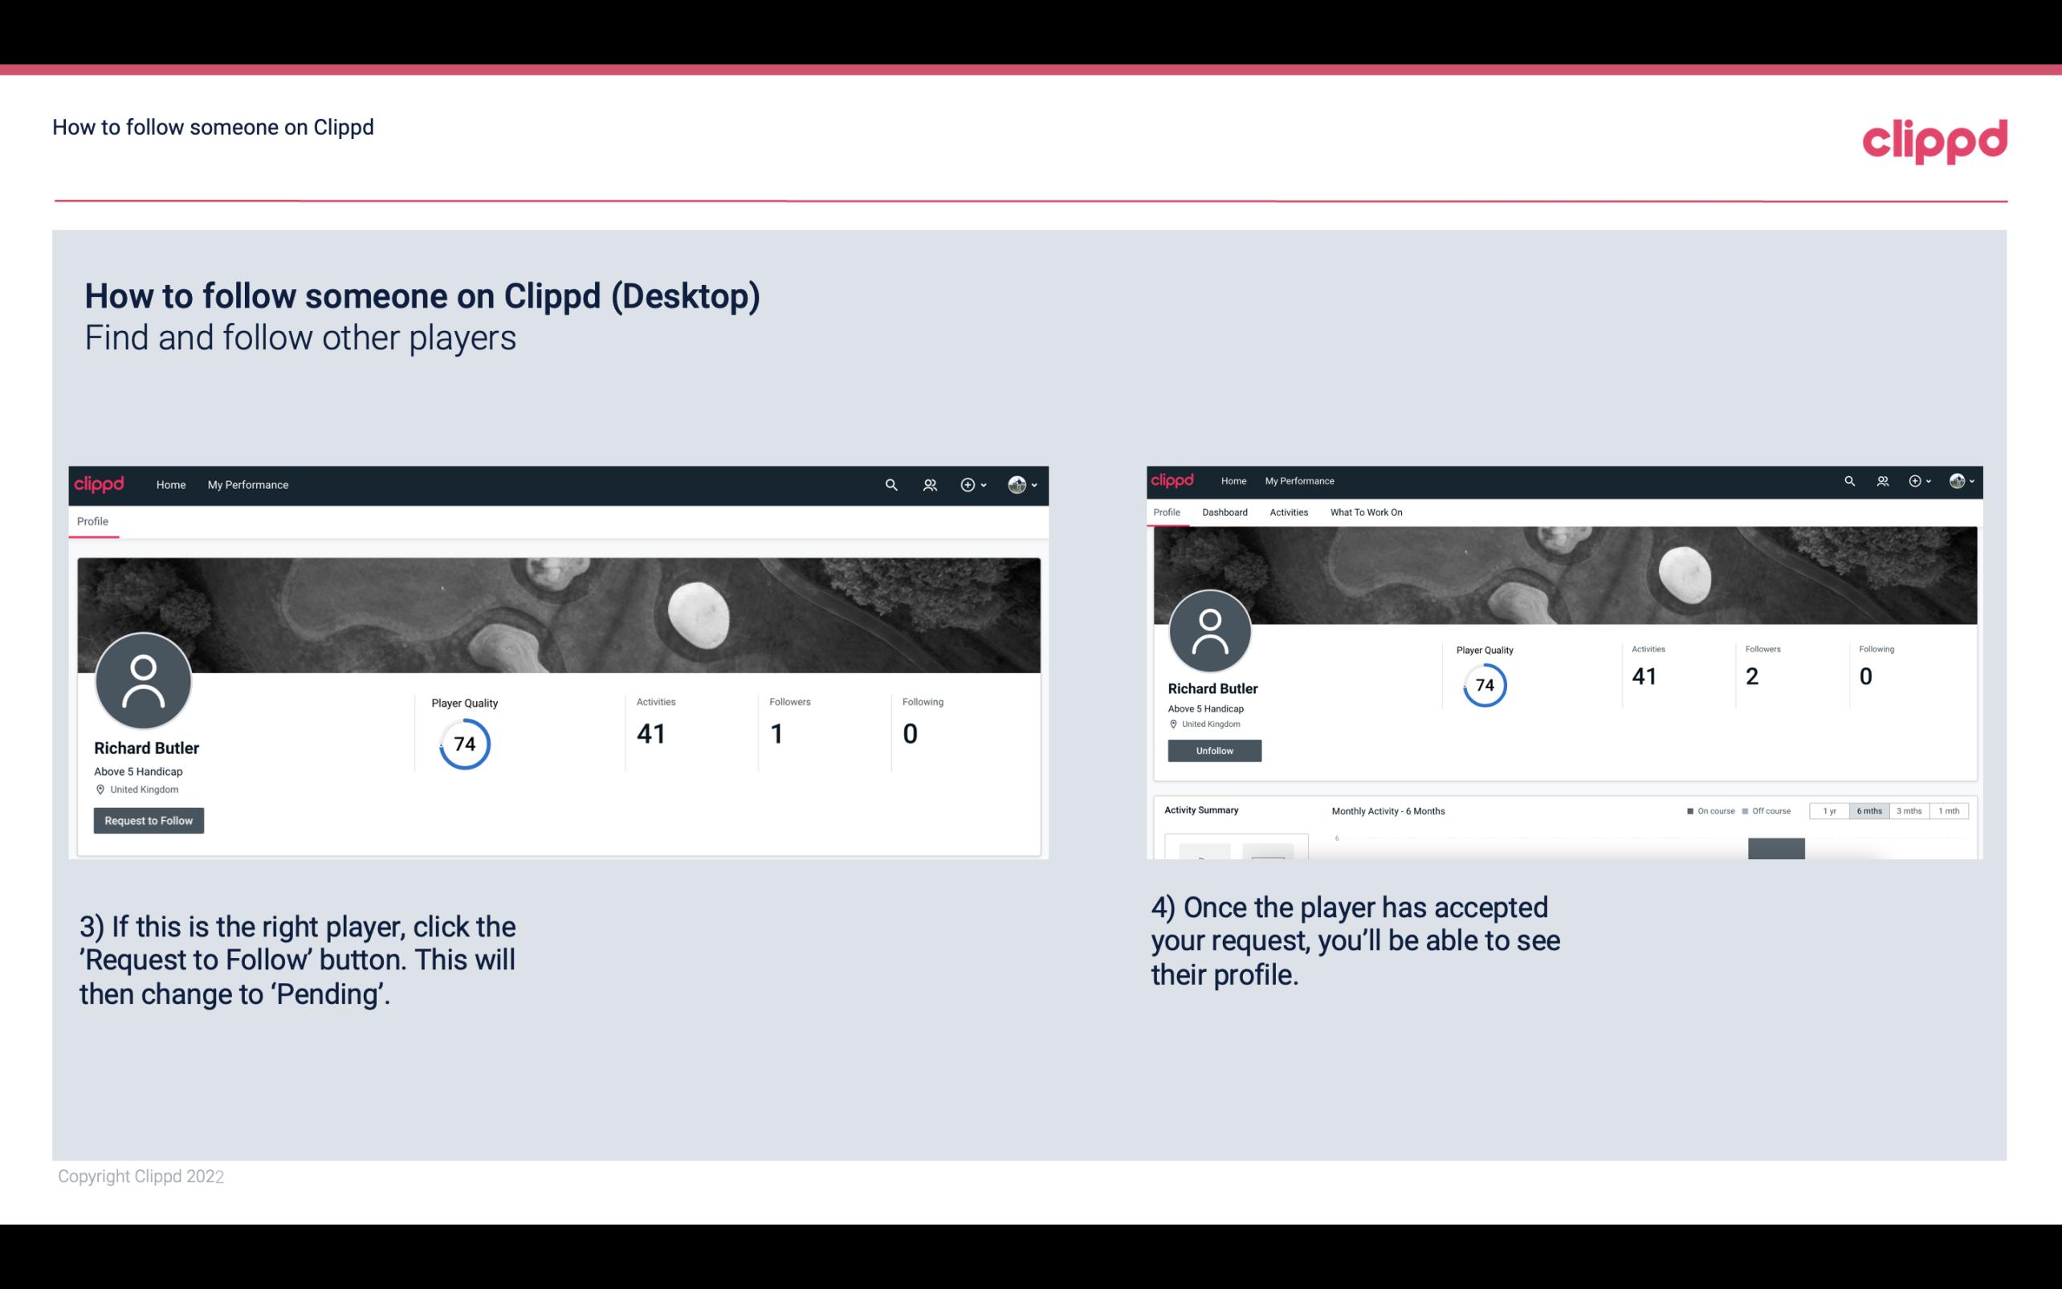Click the 'Unfollow' button on right profile
2062x1289 pixels.
coord(1212,750)
